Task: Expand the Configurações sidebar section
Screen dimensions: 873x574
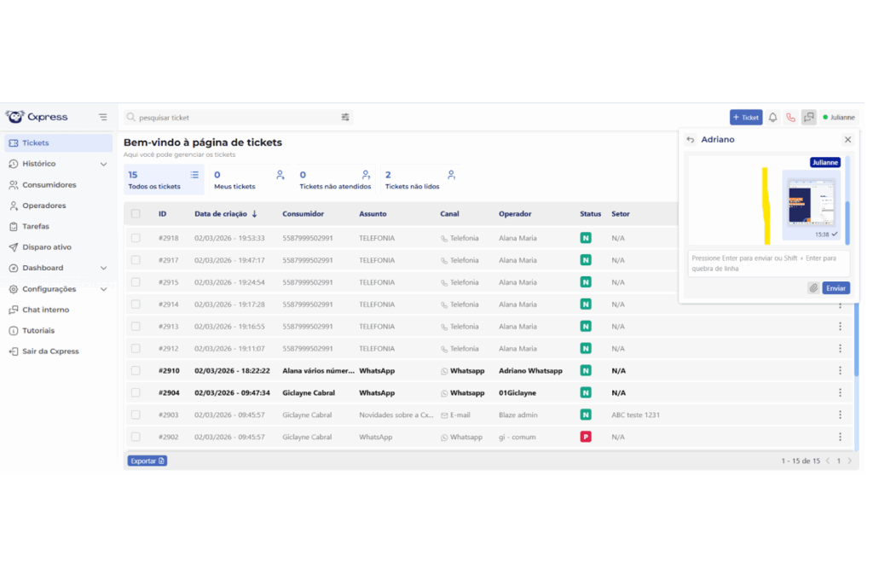Action: (x=103, y=289)
